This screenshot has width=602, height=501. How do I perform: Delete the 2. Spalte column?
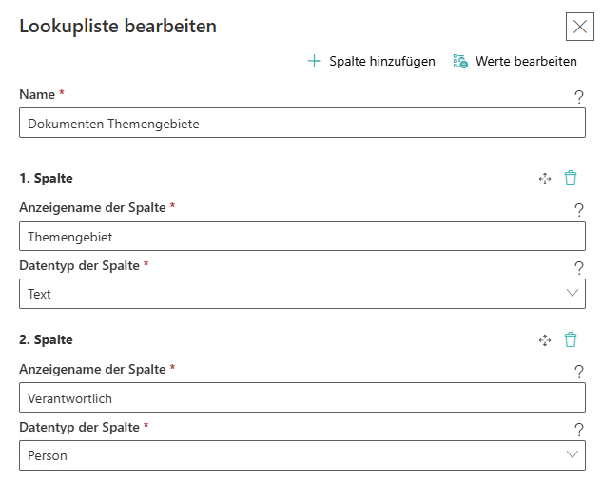[571, 339]
